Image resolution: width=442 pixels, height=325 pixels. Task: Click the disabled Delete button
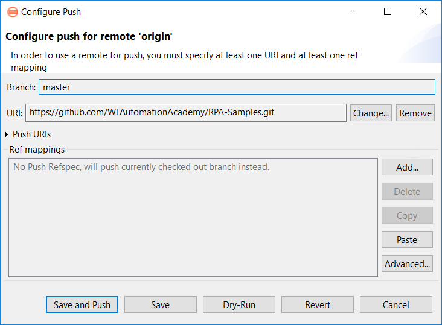pyautogui.click(x=407, y=191)
